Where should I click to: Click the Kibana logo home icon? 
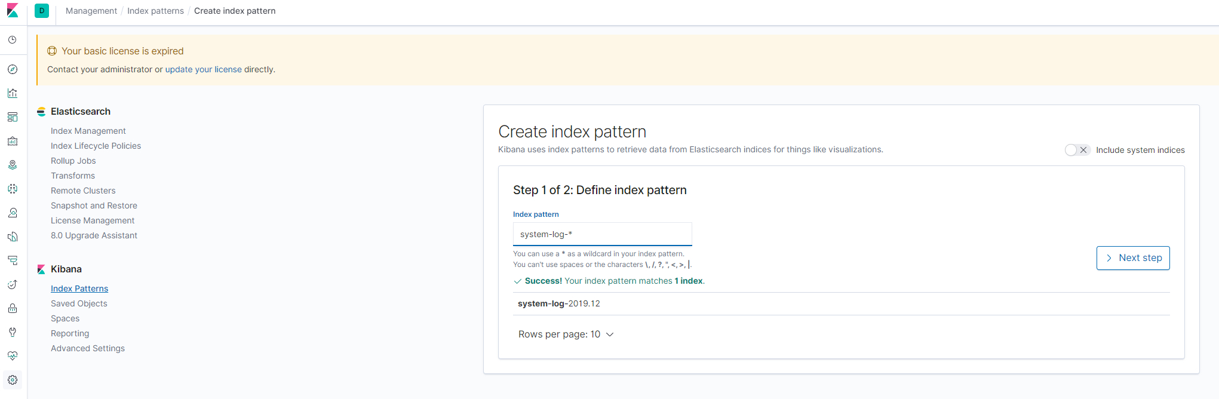point(13,11)
